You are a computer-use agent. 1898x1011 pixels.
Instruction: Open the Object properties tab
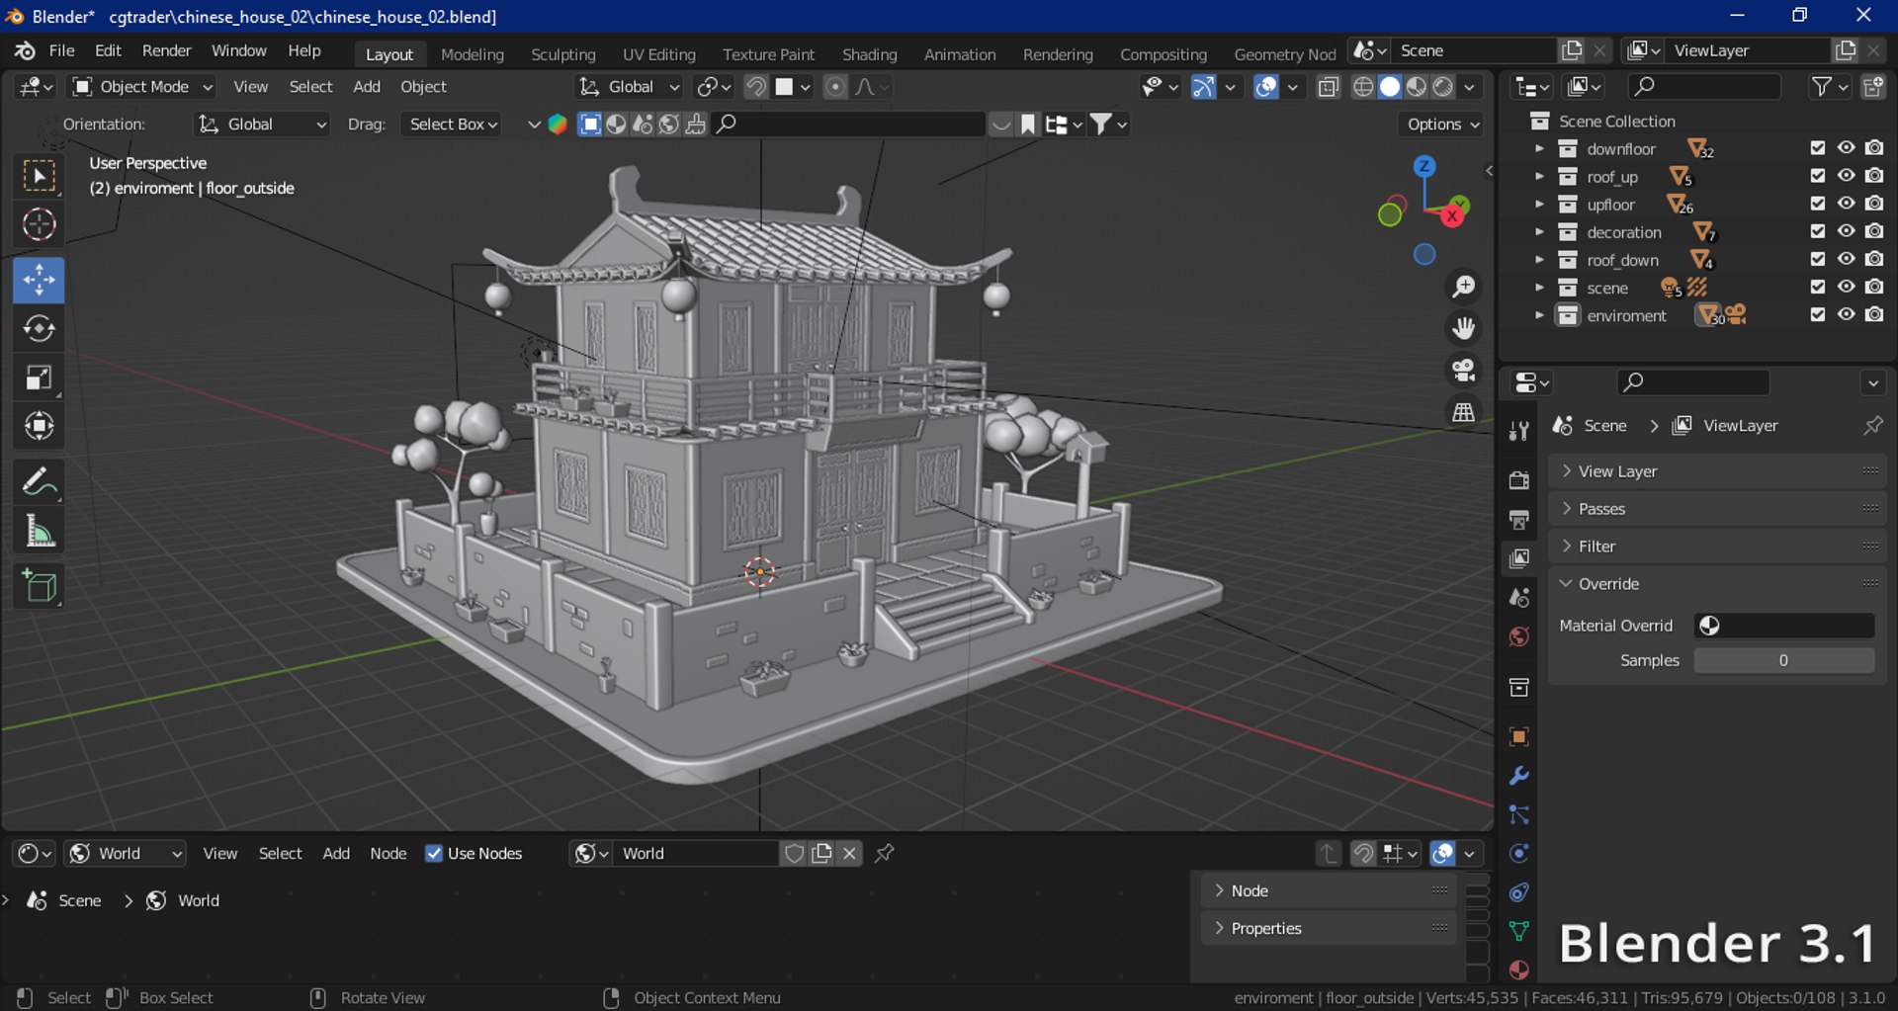(x=1519, y=736)
